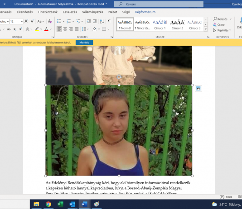Open the Paint app on taskbar

point(97,204)
